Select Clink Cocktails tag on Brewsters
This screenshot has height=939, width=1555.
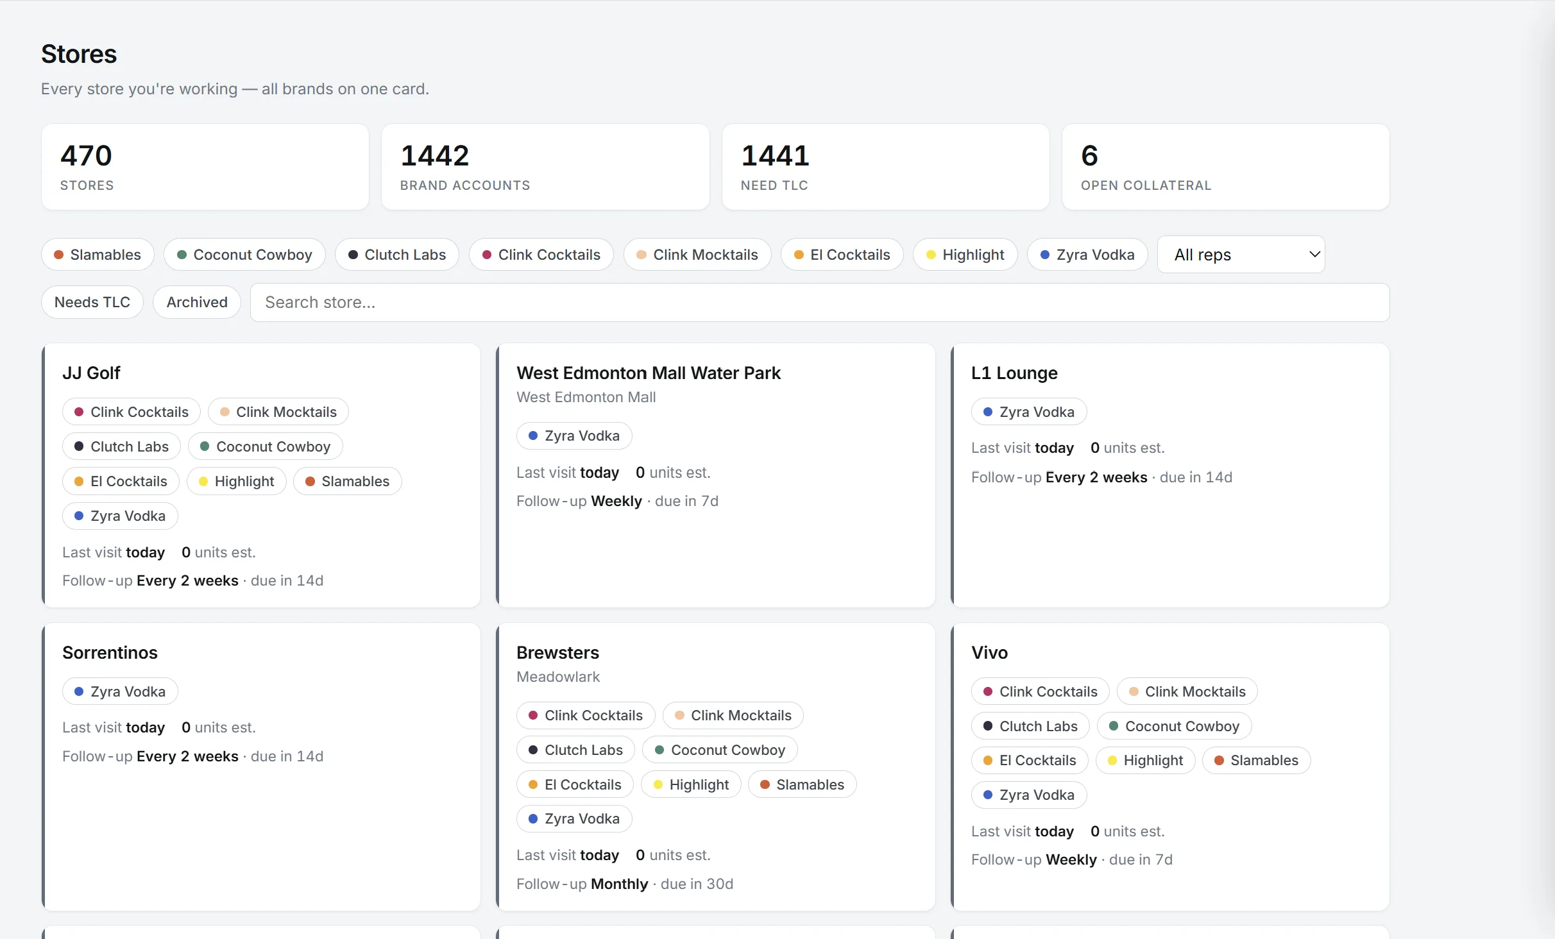[586, 715]
